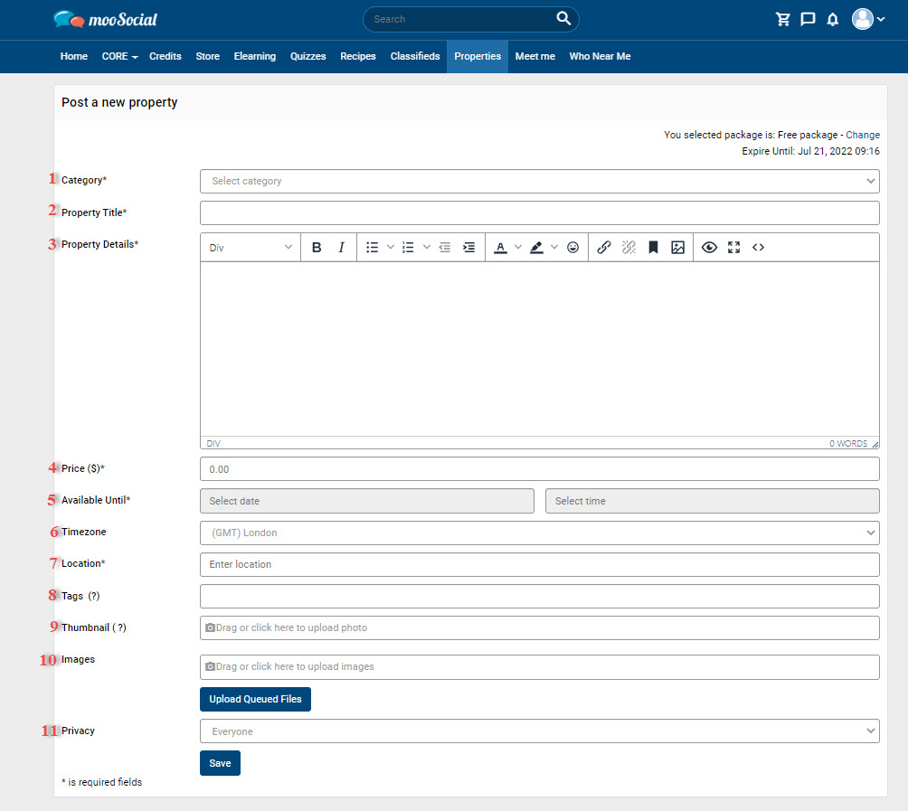Select the Properties tab

[x=478, y=56]
